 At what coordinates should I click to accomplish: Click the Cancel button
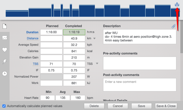[x=118, y=106]
